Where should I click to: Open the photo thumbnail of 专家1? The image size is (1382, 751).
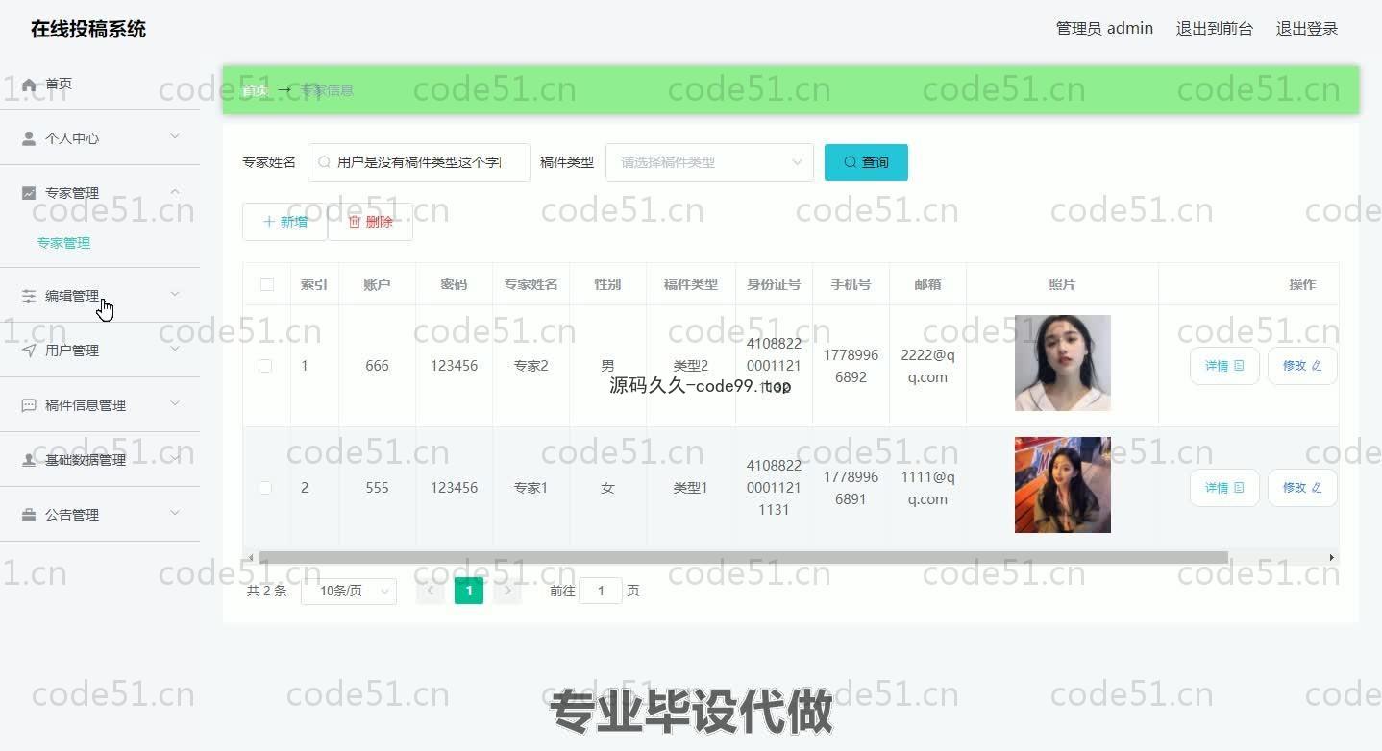1062,485
